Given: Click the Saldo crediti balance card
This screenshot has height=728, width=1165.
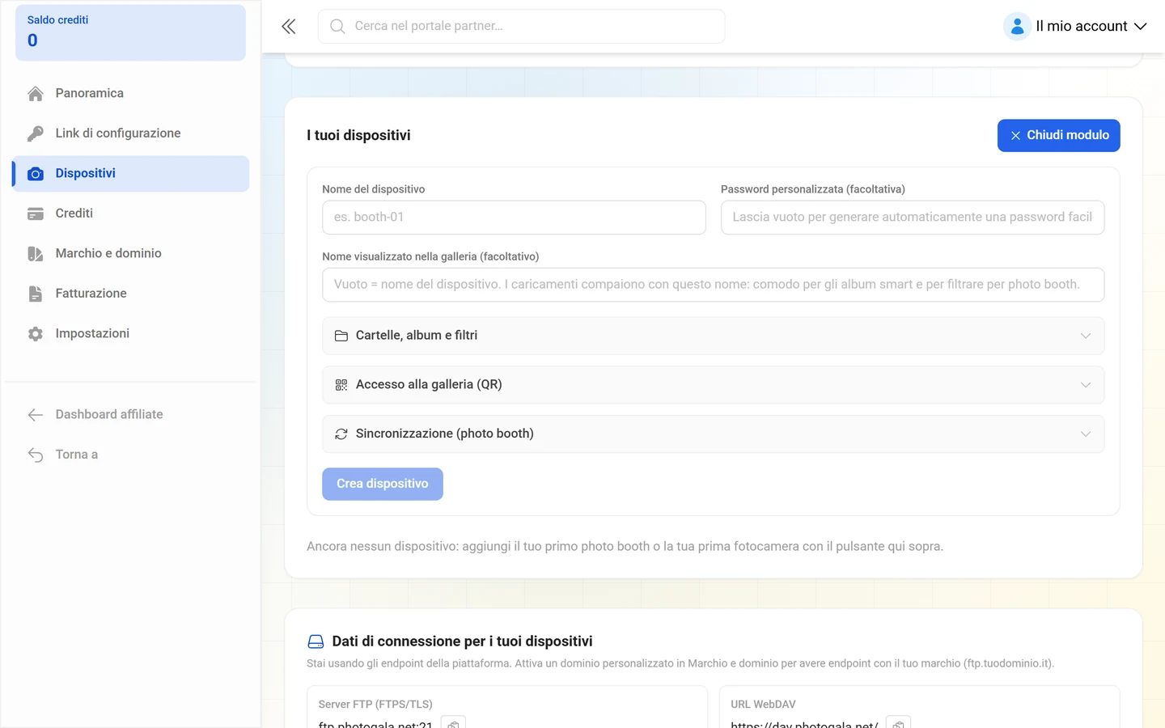Looking at the screenshot, I should click(130, 32).
